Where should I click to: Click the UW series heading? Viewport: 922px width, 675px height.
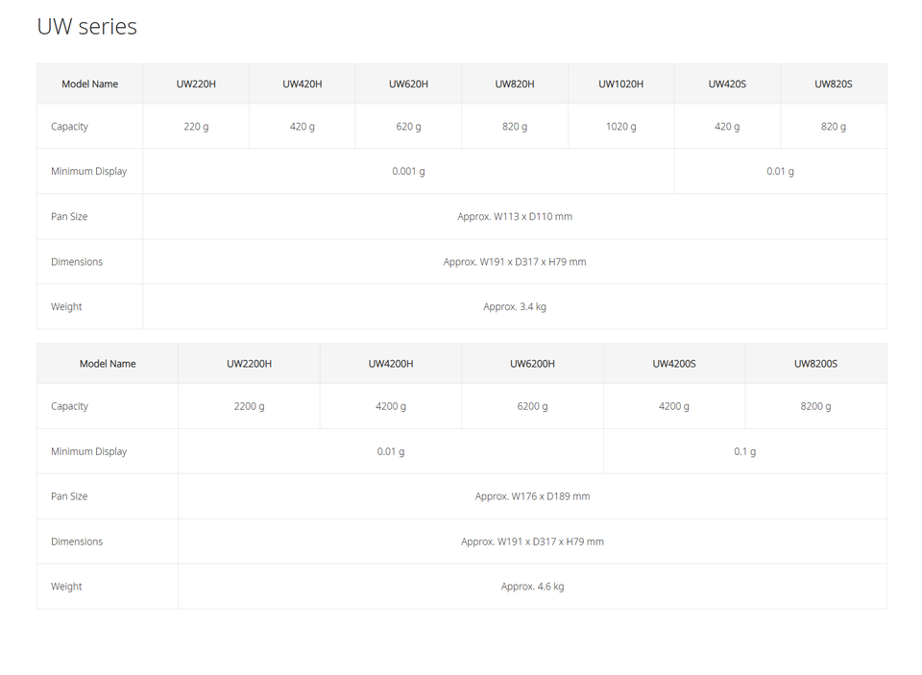[x=87, y=27]
